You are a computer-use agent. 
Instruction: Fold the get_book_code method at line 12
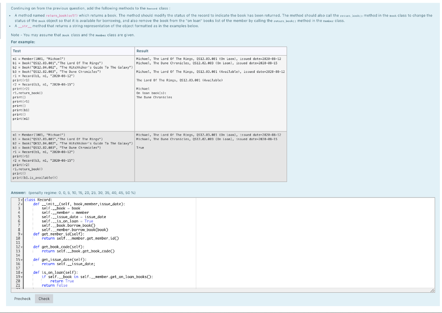pos(22,247)
